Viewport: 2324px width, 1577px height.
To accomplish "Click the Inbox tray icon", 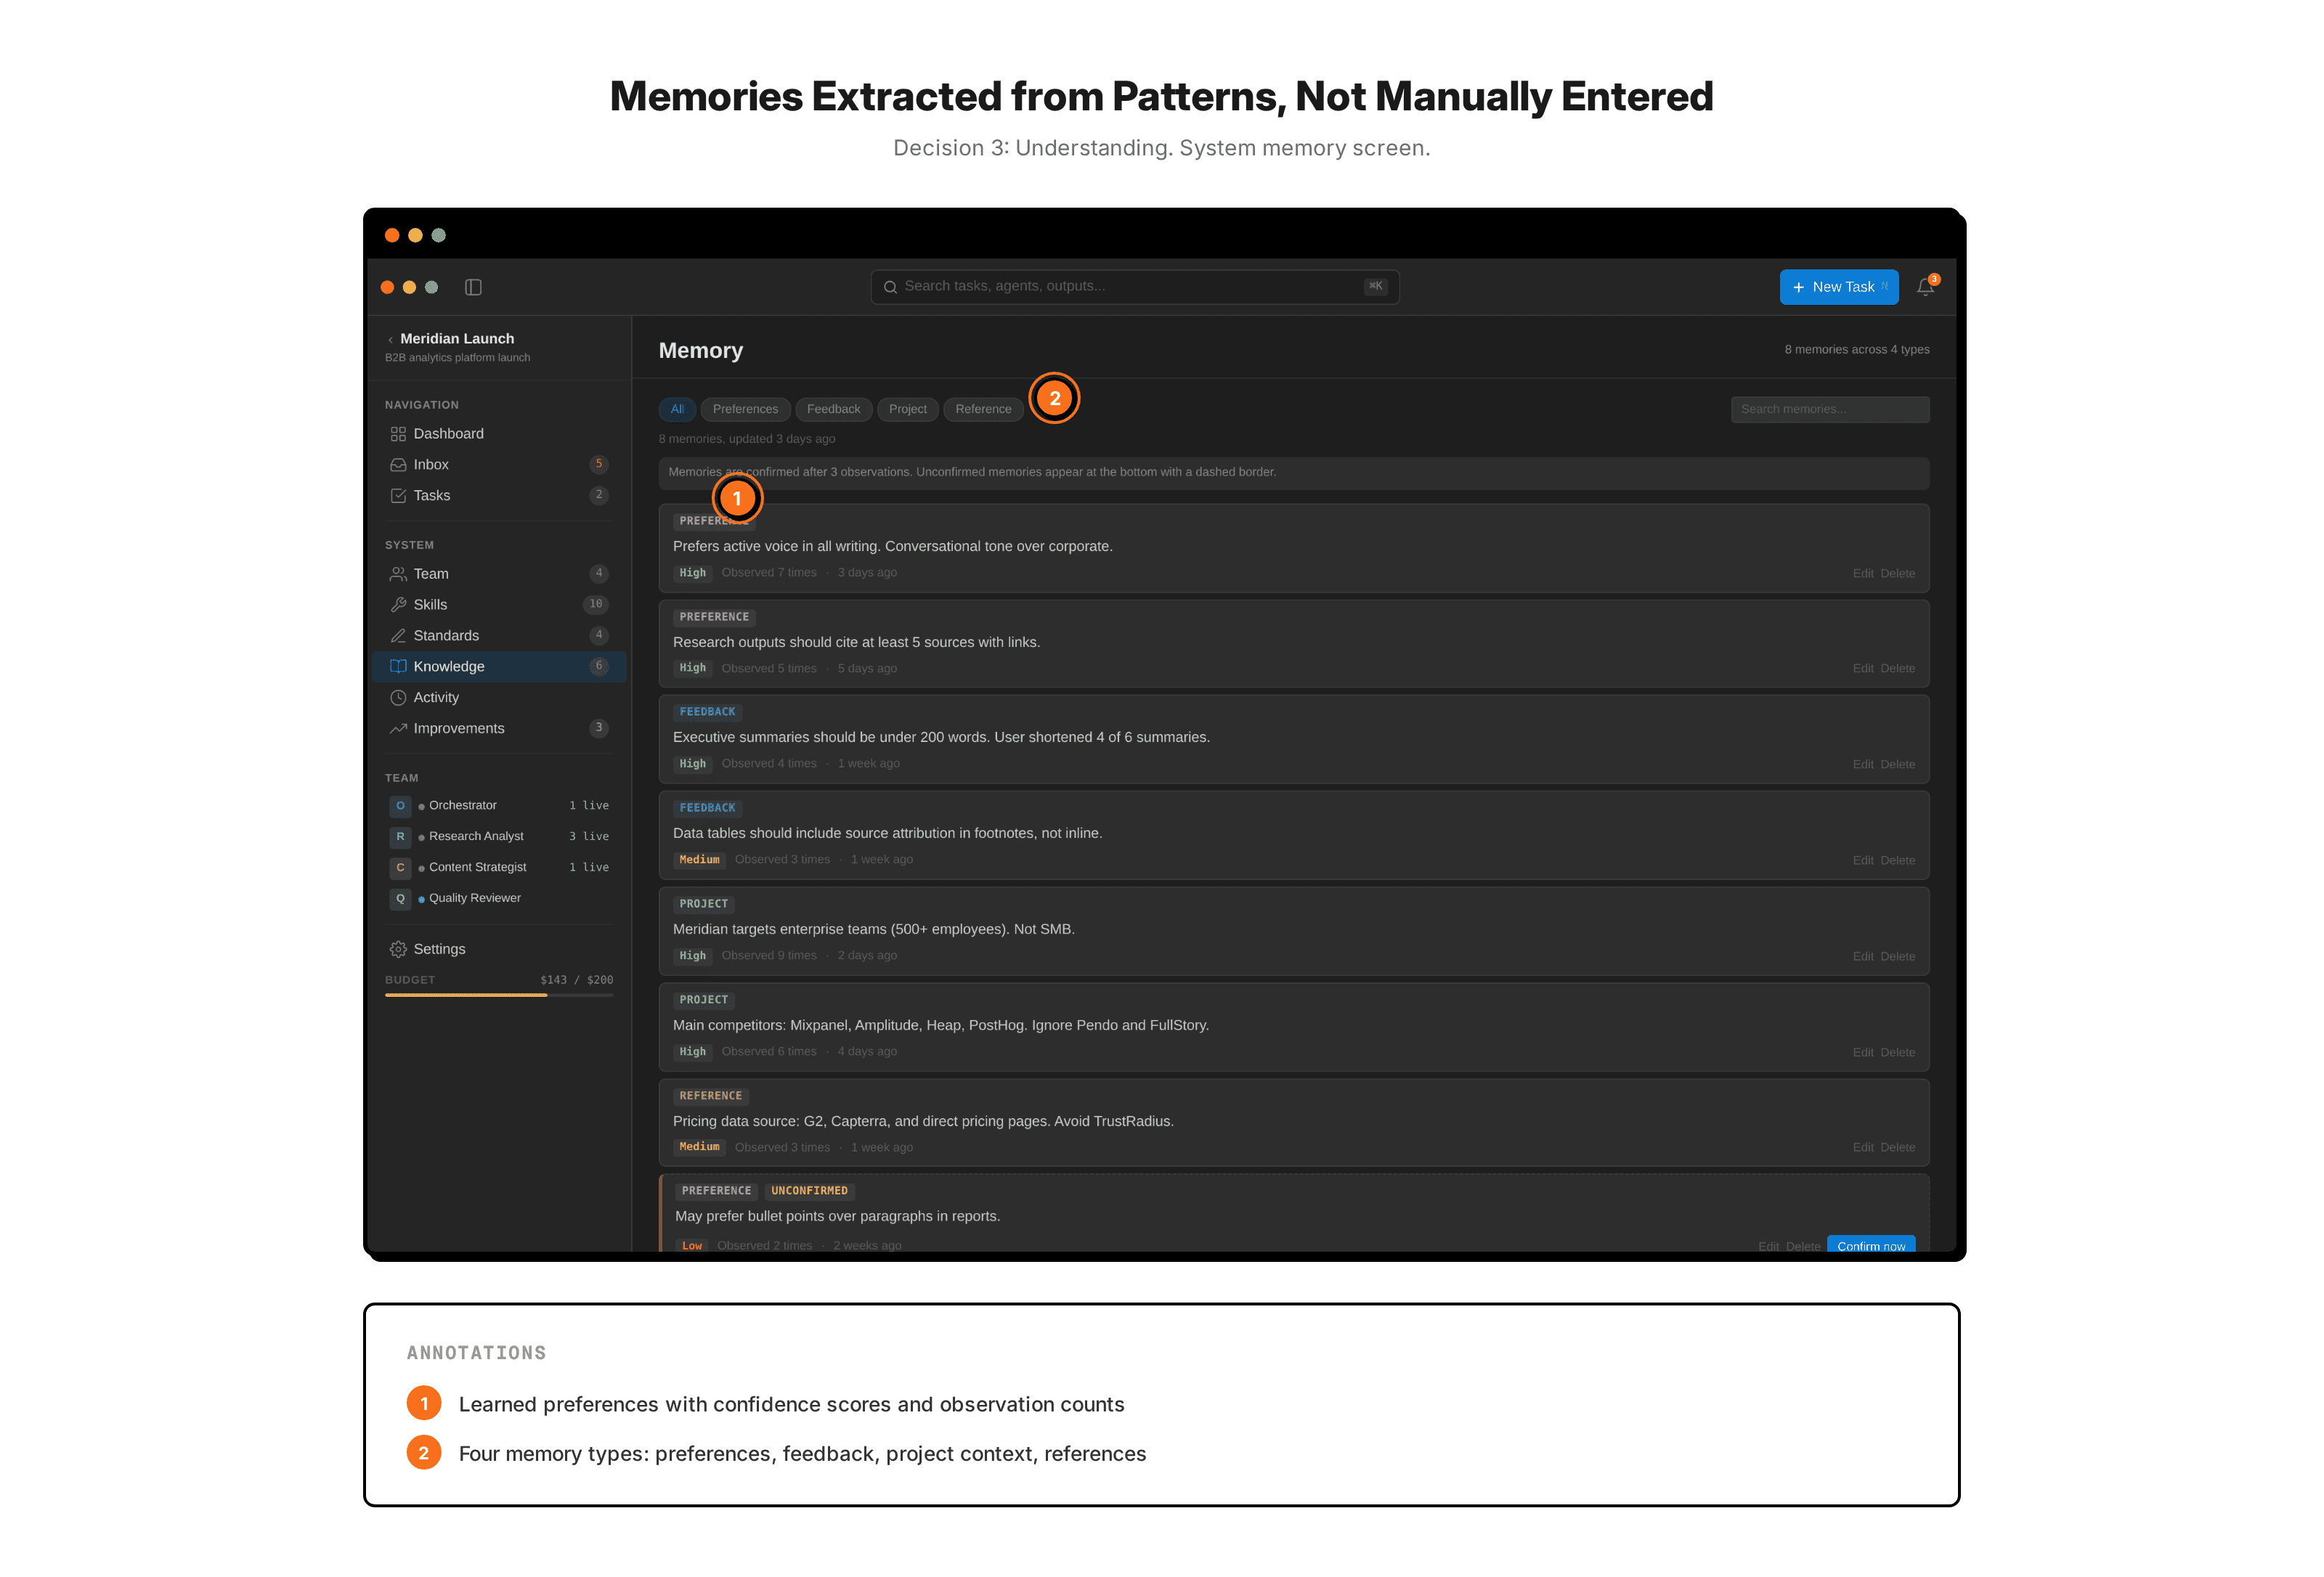I will 398,465.
